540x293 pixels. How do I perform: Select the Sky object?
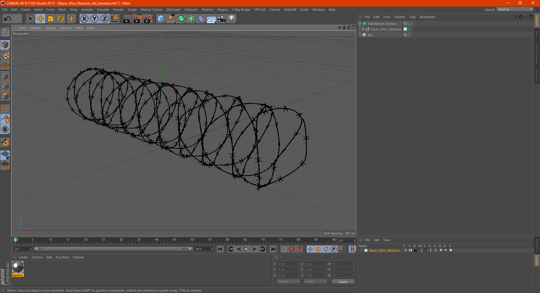(370, 35)
